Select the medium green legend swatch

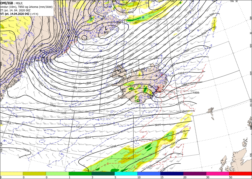coord(80,173)
